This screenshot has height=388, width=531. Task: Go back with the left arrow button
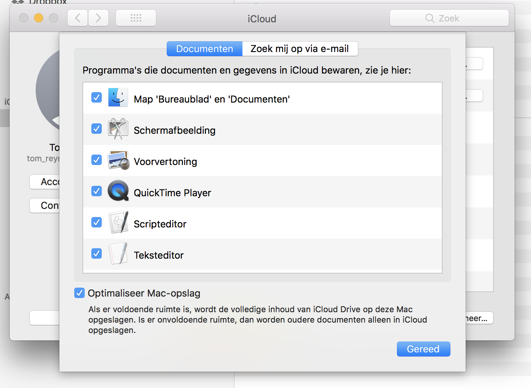(x=78, y=18)
